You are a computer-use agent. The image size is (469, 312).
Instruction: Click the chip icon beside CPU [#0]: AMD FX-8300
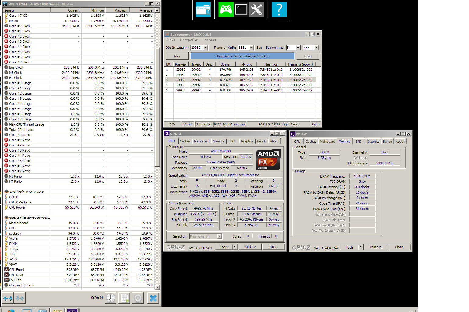pyautogui.click(x=6, y=192)
